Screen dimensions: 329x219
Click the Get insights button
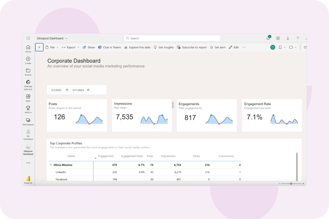[164, 47]
